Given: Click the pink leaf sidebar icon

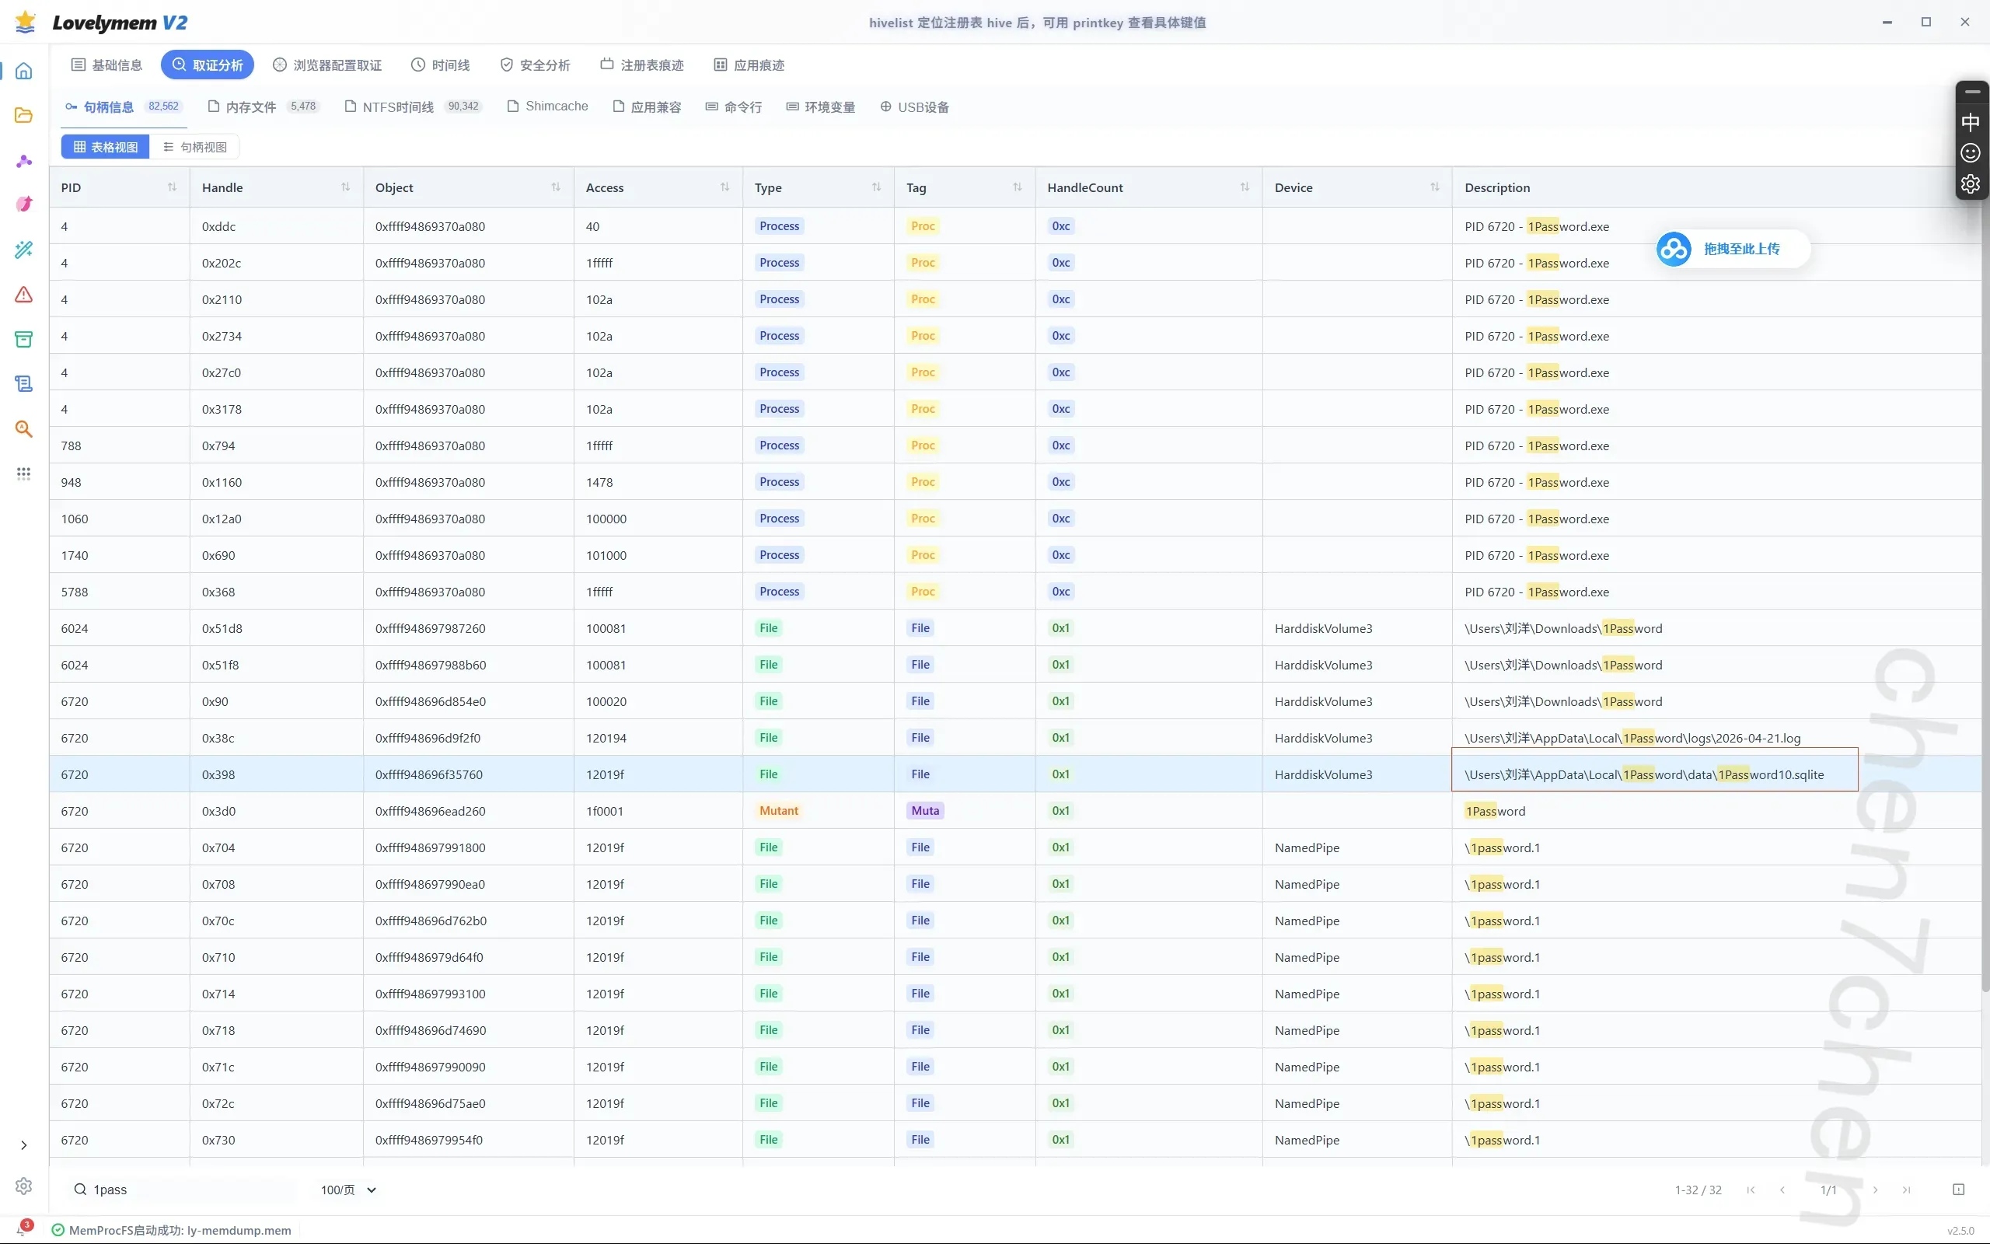Looking at the screenshot, I should 24,204.
